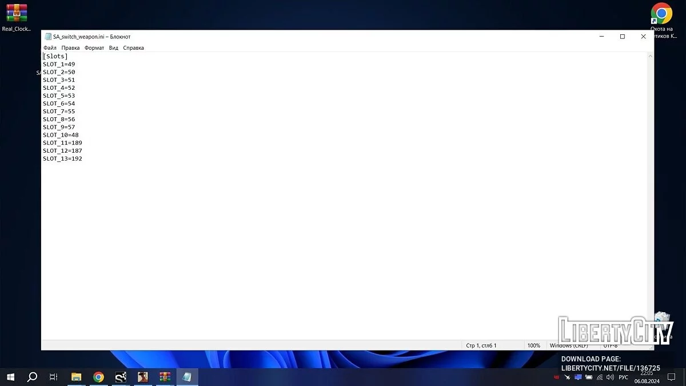
Task: Click the volume speaker icon in tray
Action: [x=609, y=377]
